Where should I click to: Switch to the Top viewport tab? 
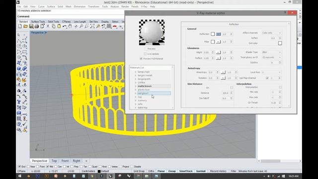coord(54,161)
